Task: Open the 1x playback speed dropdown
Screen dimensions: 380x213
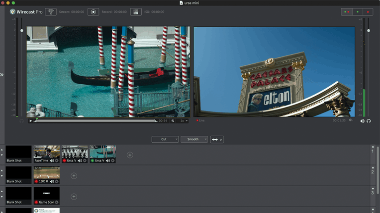Action: click(x=184, y=121)
